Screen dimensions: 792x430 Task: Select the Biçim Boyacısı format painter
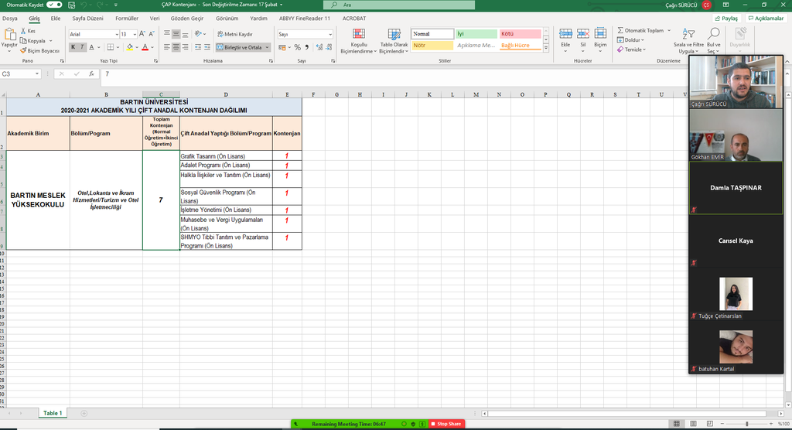pyautogui.click(x=22, y=50)
